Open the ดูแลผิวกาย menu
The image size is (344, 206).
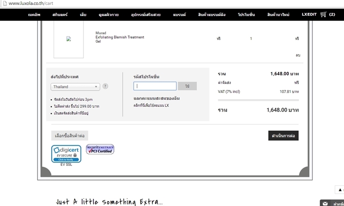[109, 15]
